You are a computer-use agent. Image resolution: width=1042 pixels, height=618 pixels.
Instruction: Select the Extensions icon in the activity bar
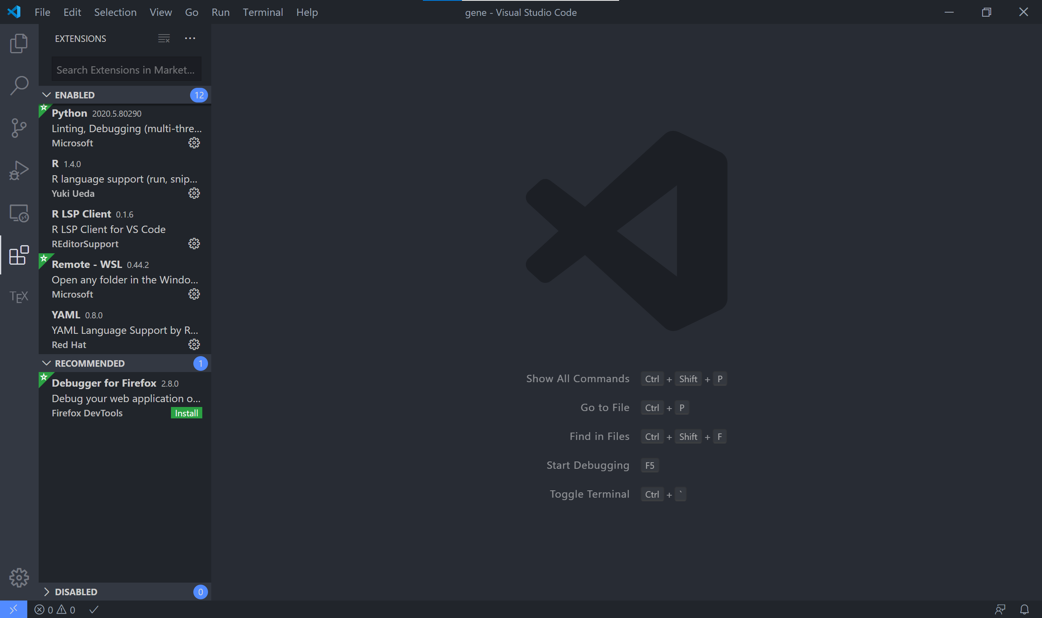pos(18,256)
